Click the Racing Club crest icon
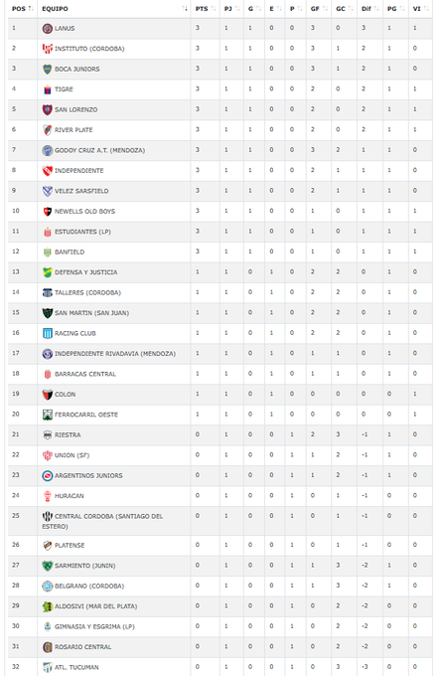443x676 pixels. click(x=48, y=333)
